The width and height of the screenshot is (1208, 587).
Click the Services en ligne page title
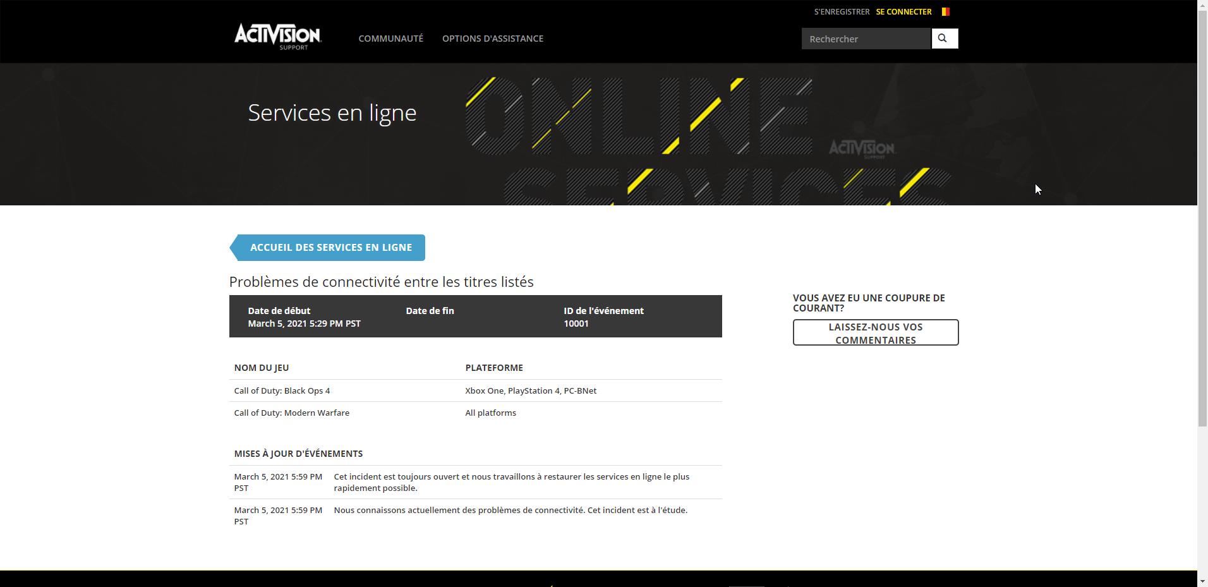[332, 113]
